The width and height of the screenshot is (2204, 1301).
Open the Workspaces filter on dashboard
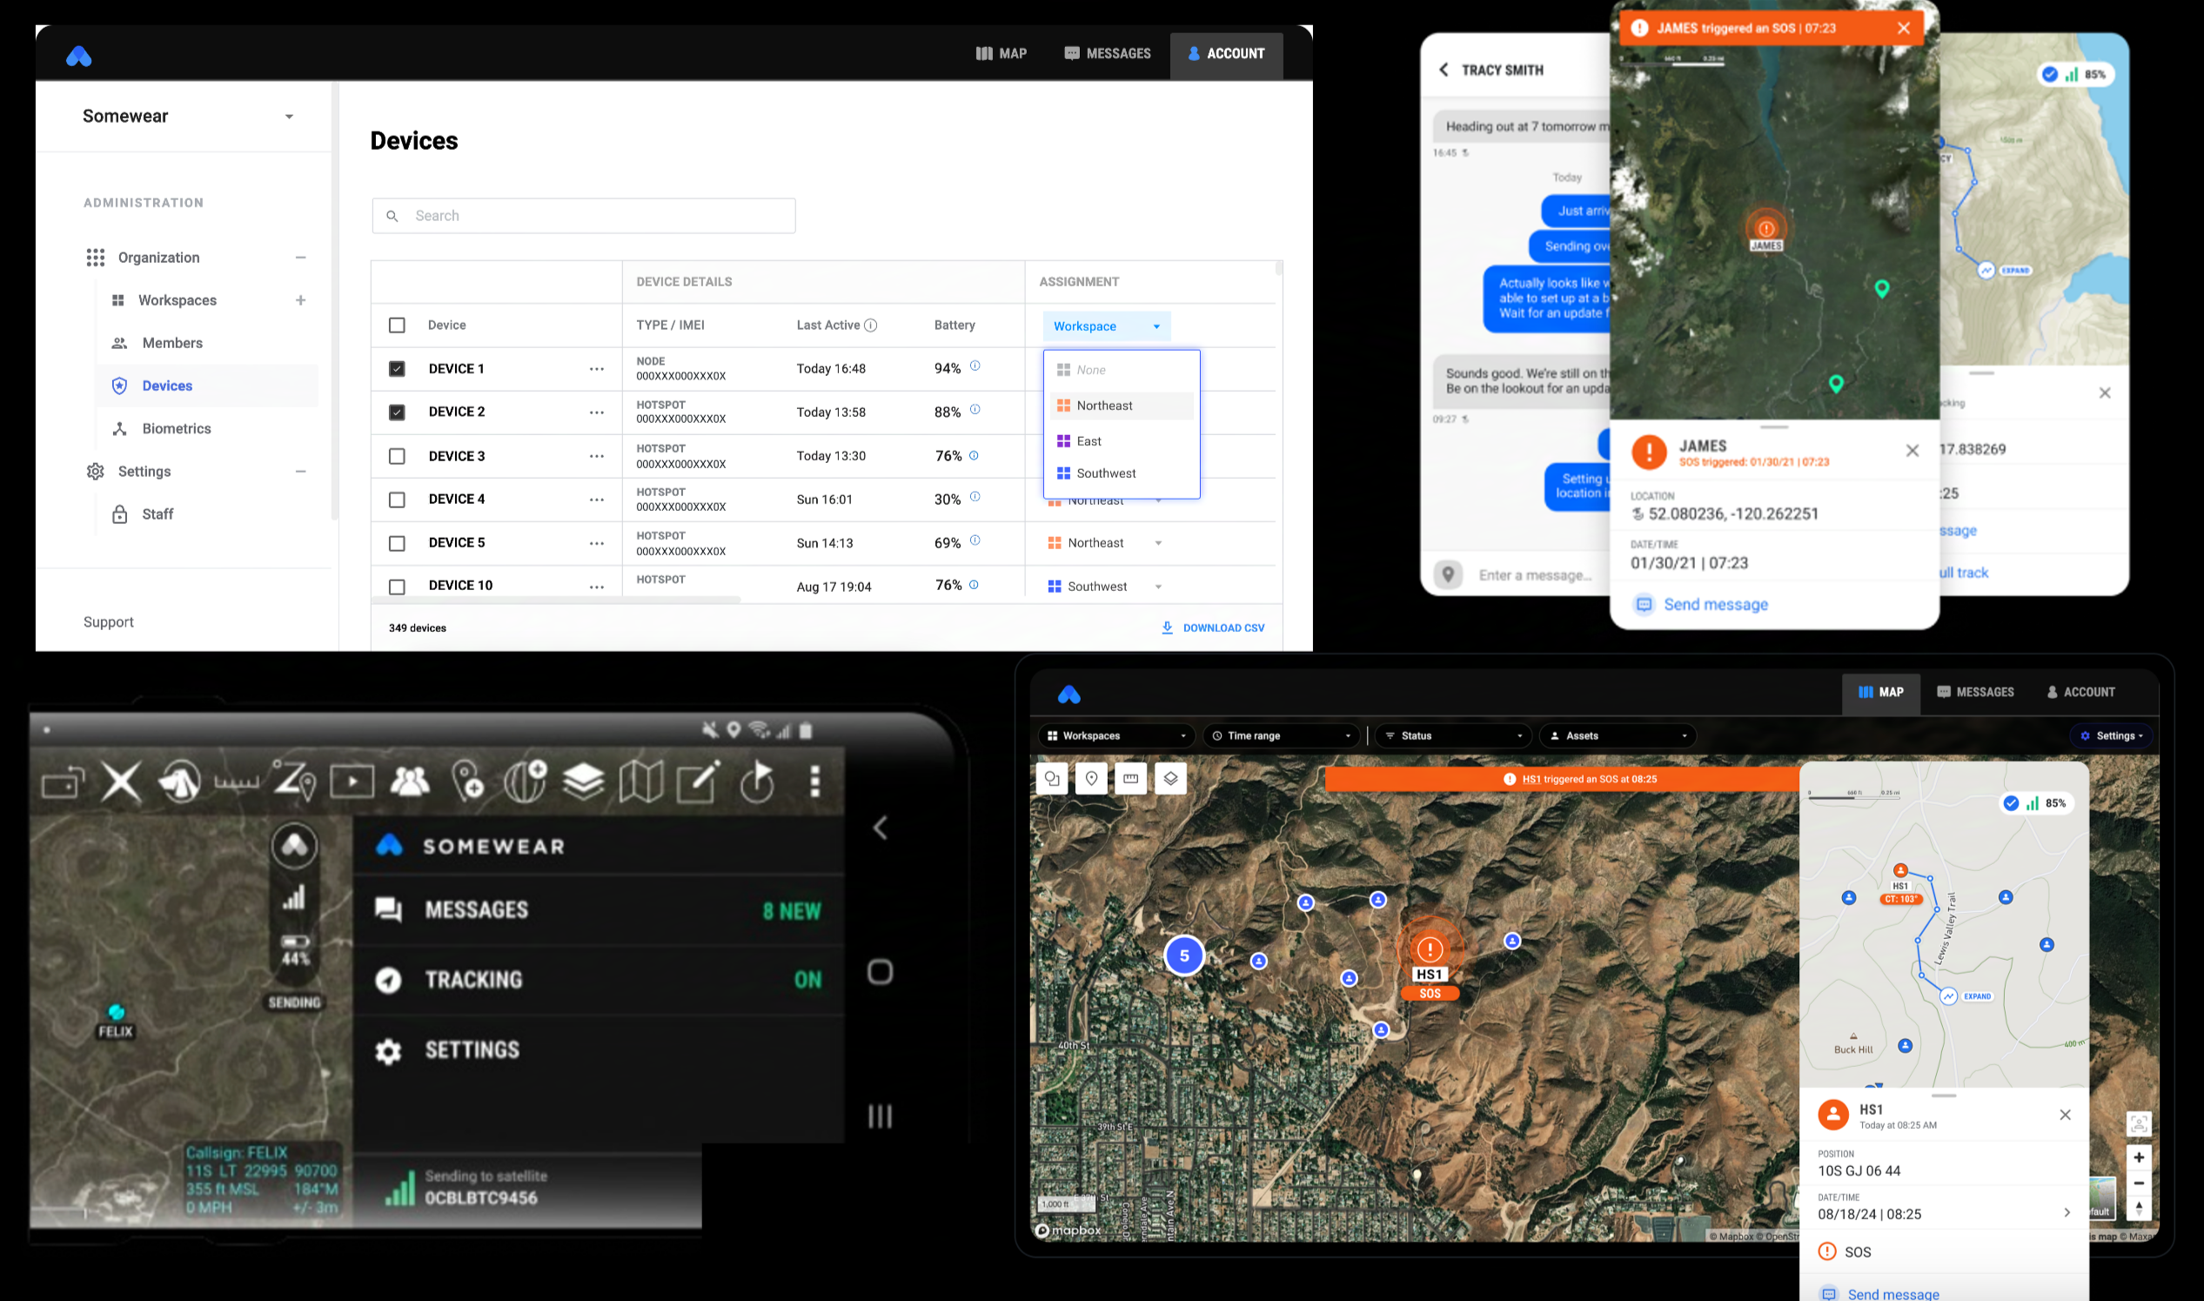[1116, 735]
